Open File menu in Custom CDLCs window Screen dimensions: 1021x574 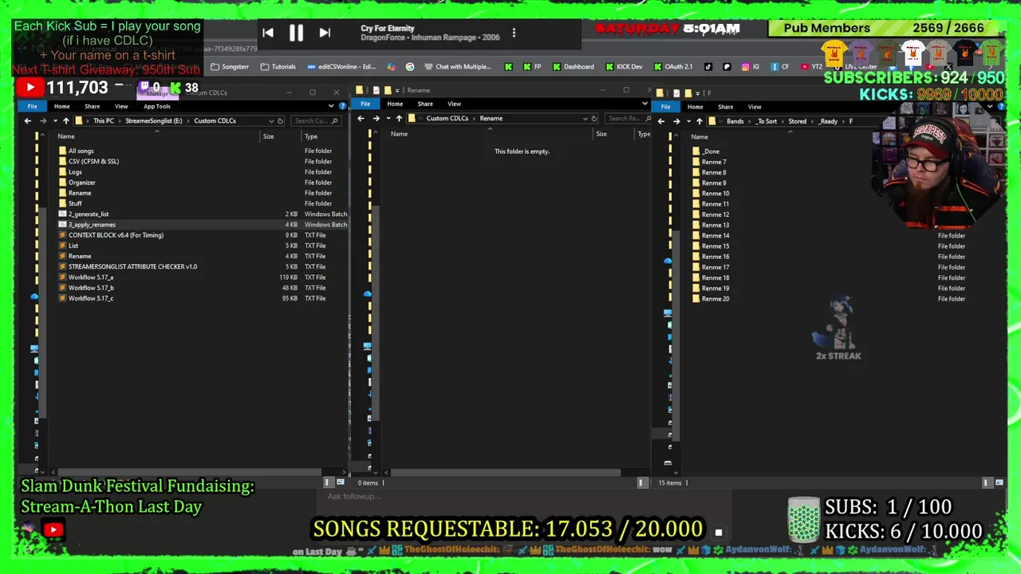pyautogui.click(x=33, y=106)
